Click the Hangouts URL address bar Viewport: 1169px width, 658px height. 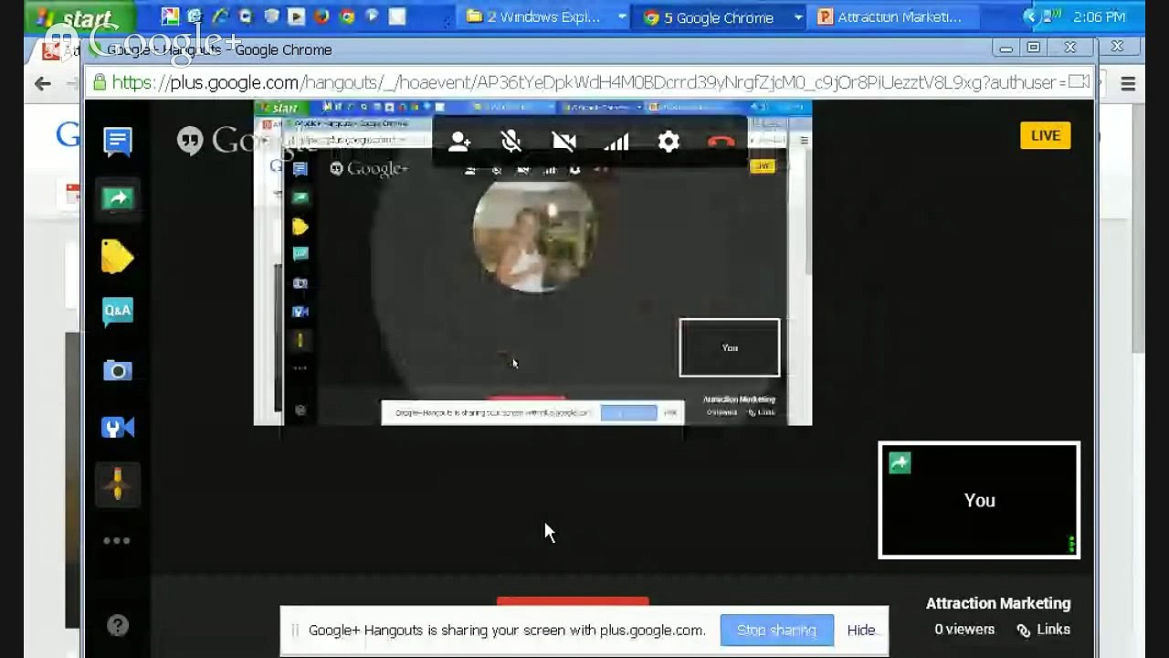click(589, 82)
